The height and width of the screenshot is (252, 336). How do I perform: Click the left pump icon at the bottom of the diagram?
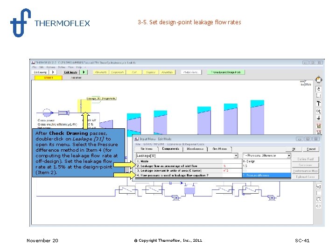(176, 198)
